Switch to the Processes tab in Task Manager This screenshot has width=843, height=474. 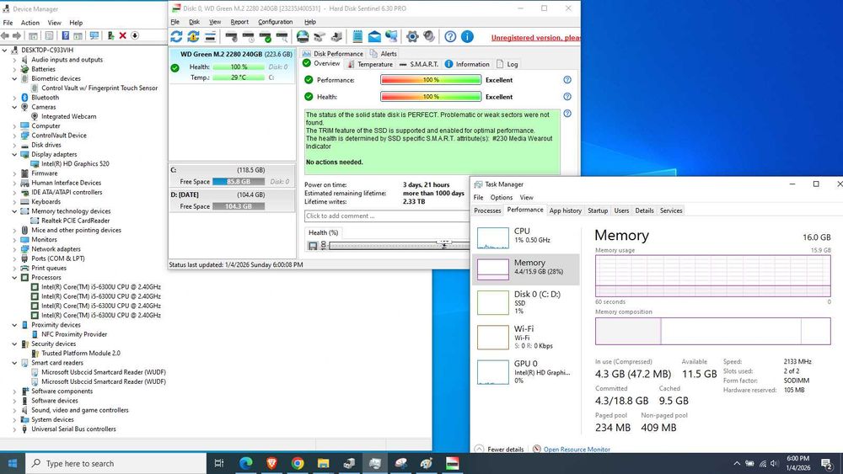(x=487, y=210)
